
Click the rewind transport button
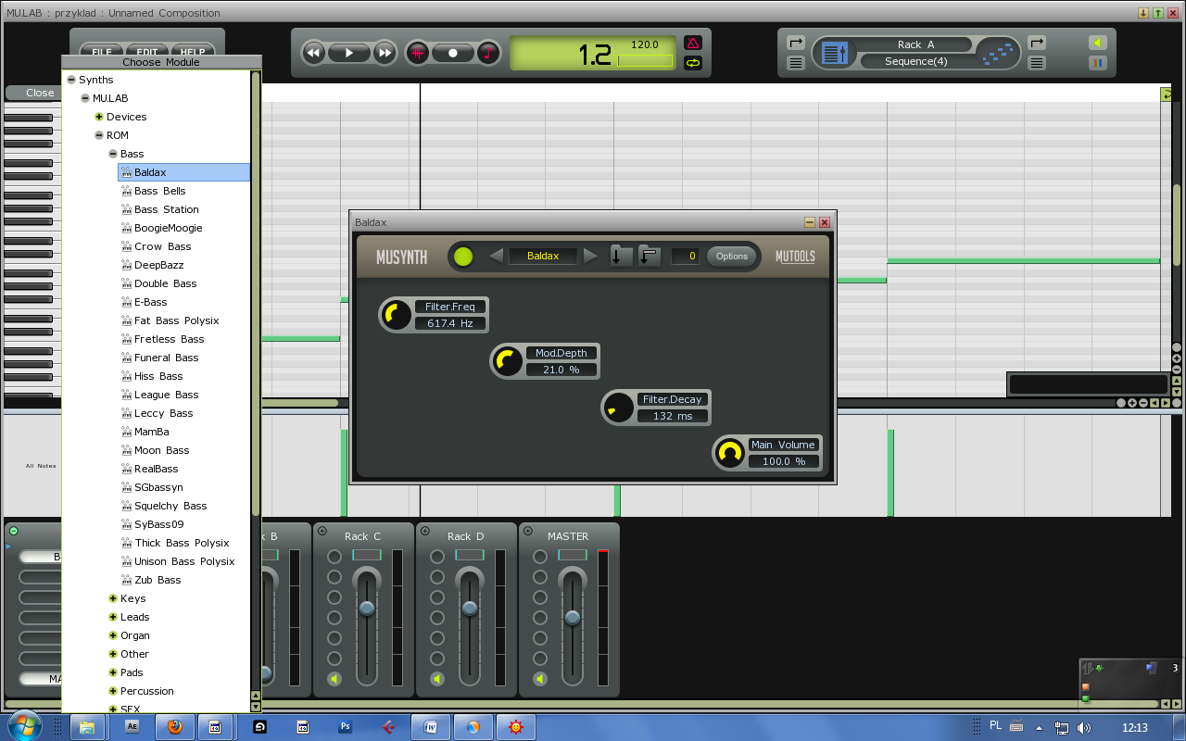point(313,53)
